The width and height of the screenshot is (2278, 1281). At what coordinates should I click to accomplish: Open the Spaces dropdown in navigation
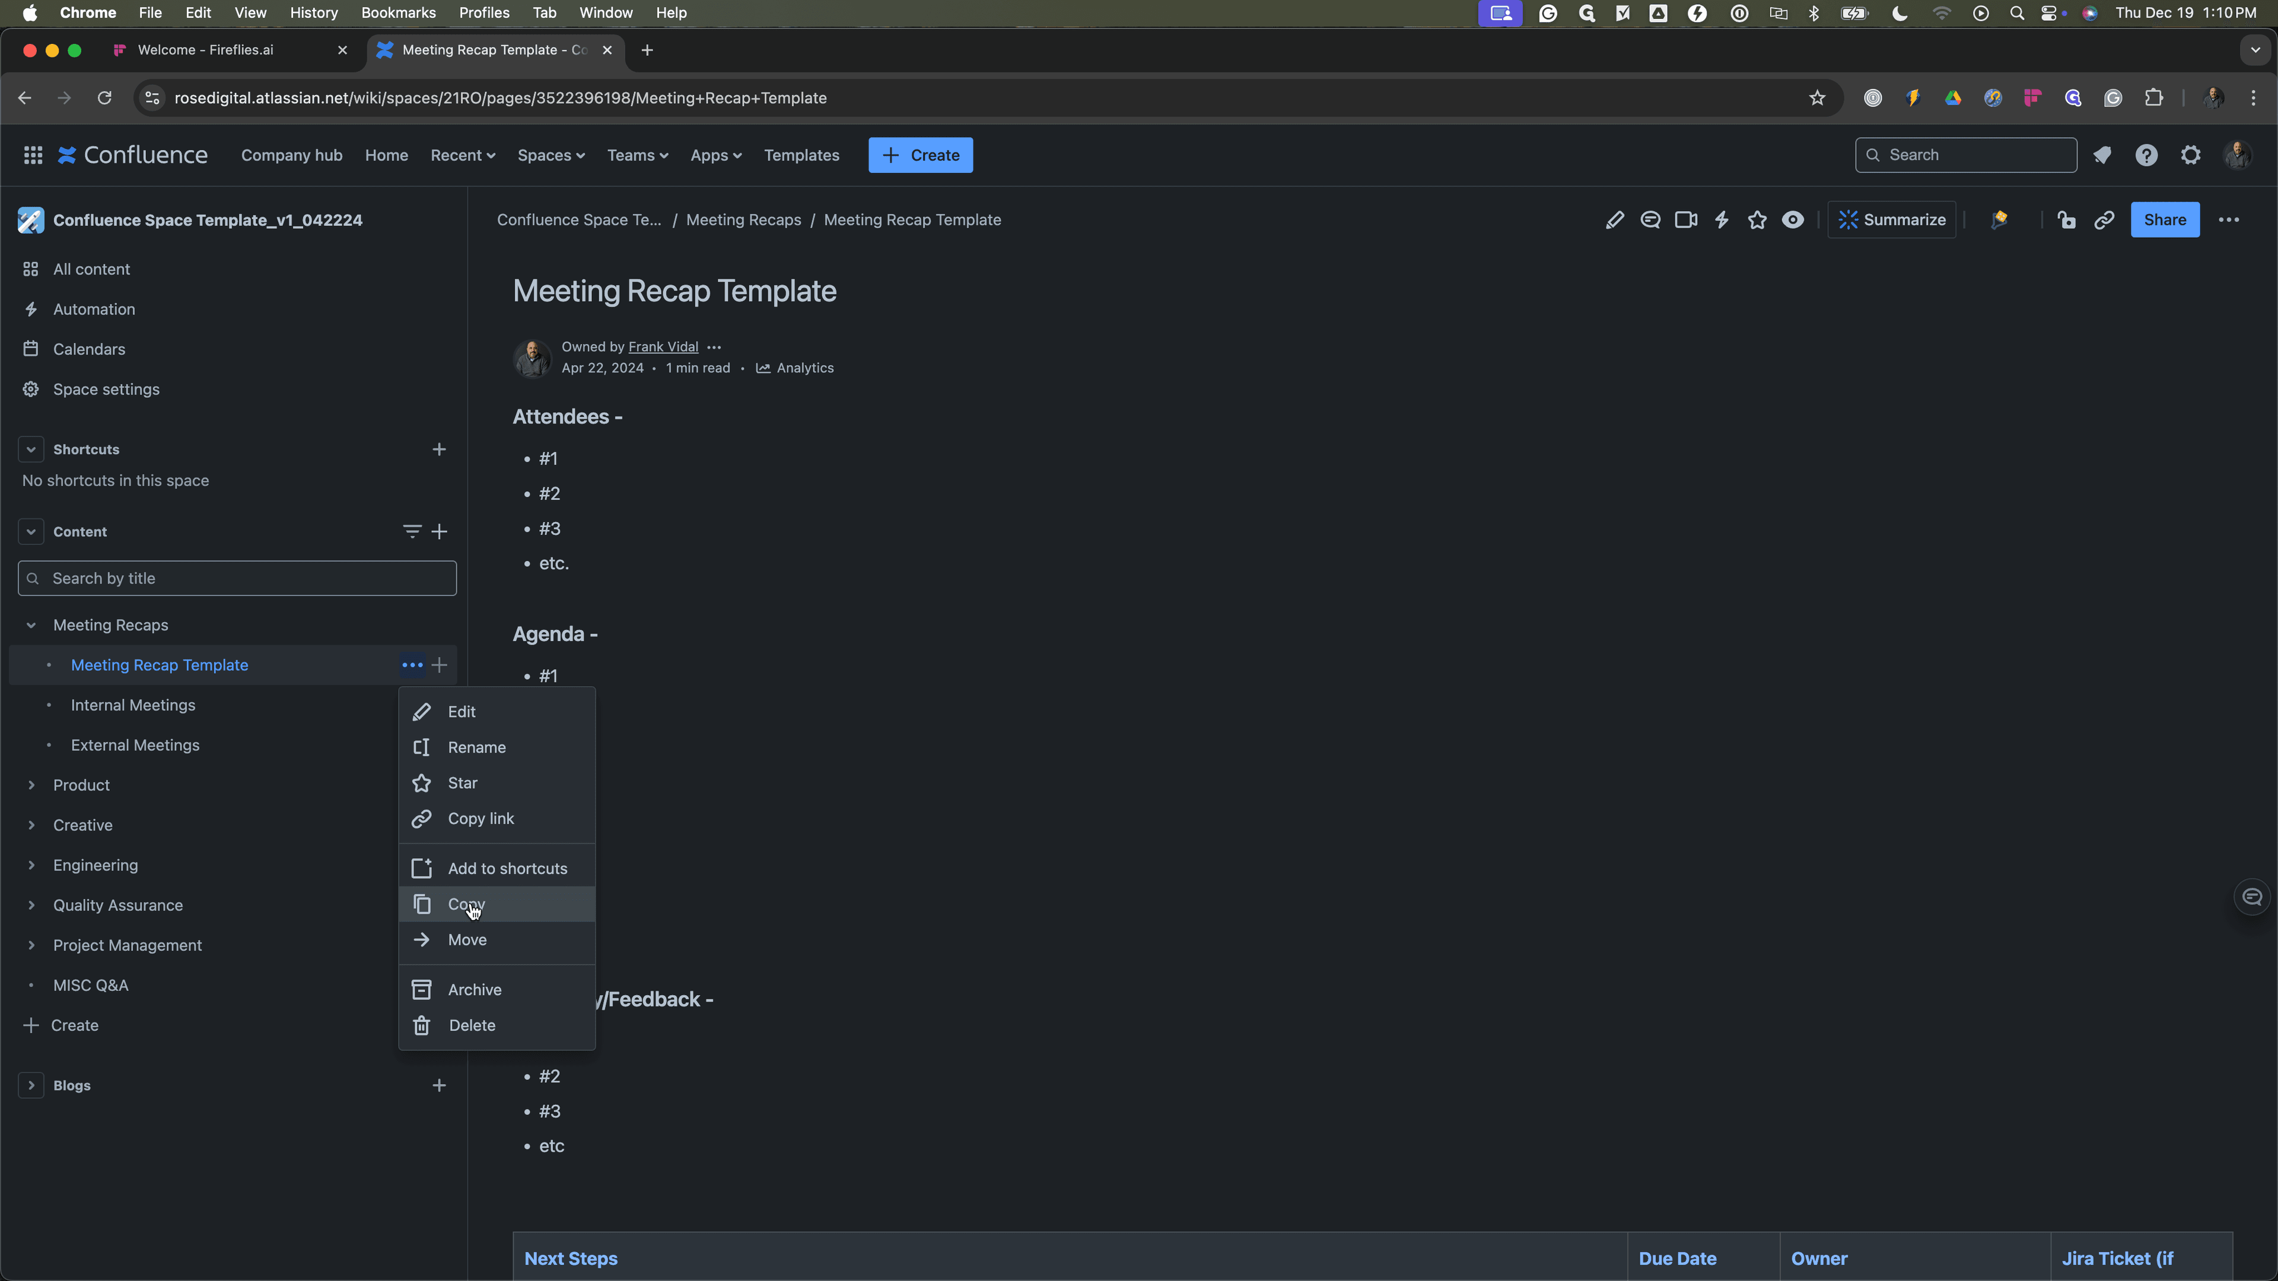(551, 155)
